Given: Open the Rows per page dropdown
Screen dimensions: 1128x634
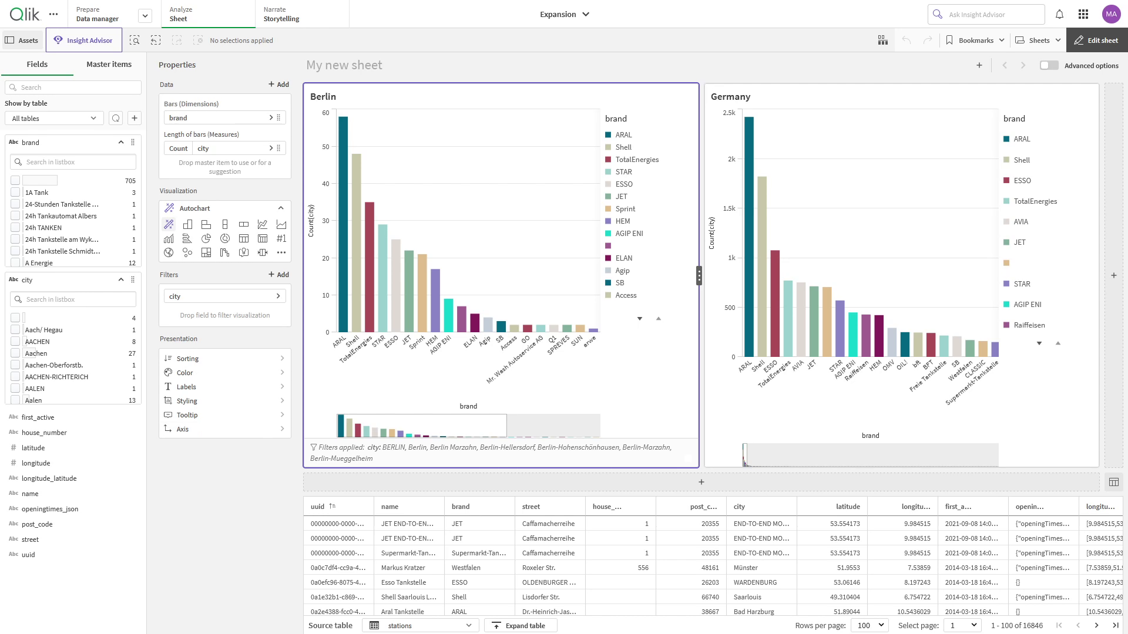Looking at the screenshot, I should coord(869,625).
